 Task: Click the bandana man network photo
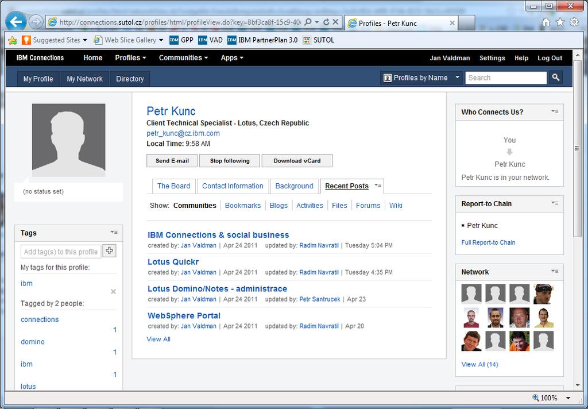[543, 294]
